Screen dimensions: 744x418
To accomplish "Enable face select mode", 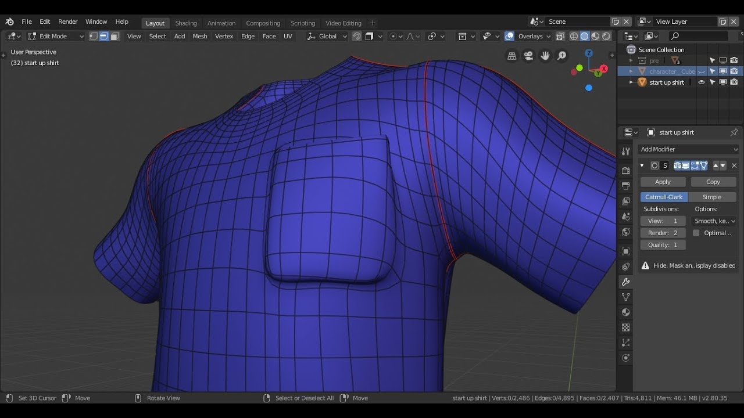I will (x=115, y=36).
